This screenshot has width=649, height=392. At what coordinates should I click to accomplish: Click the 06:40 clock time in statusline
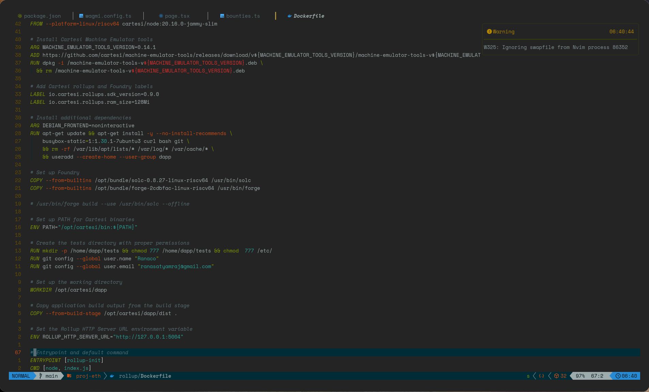coord(629,376)
